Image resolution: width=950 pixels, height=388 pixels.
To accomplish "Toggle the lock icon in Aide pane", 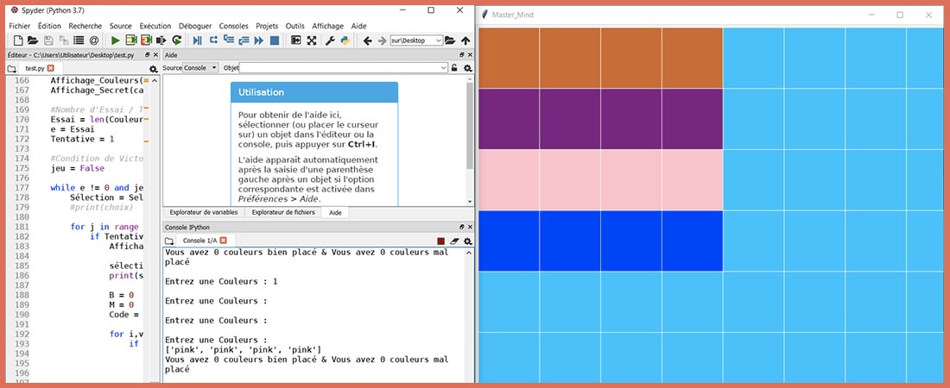I will point(454,67).
